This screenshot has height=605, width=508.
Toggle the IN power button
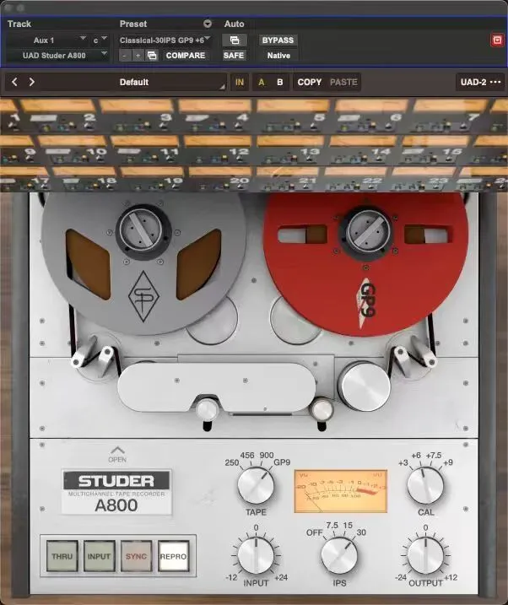coord(240,82)
